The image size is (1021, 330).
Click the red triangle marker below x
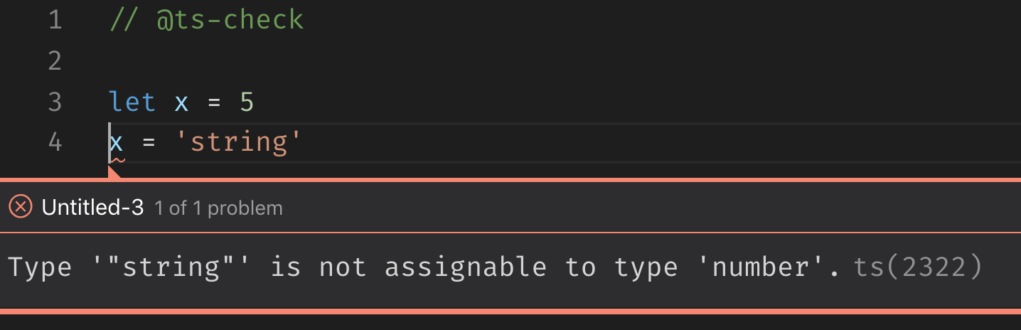pos(114,172)
